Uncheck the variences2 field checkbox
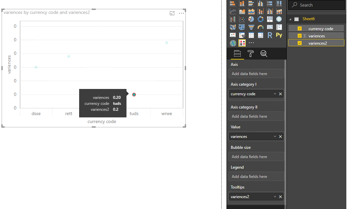 tap(300, 43)
